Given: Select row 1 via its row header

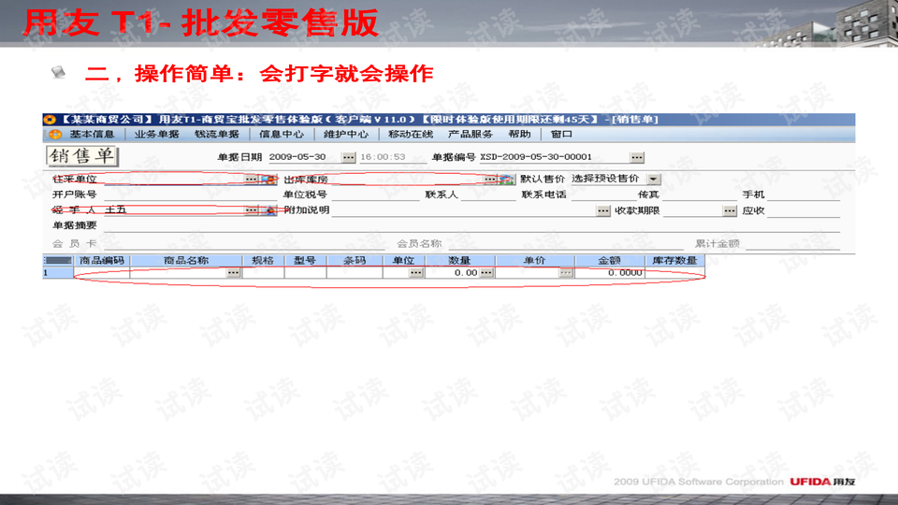Looking at the screenshot, I should click(x=58, y=273).
